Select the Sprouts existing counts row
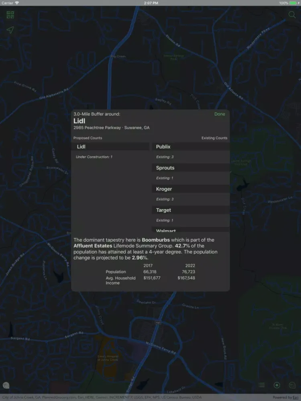This screenshot has width=301, height=401. [190, 168]
